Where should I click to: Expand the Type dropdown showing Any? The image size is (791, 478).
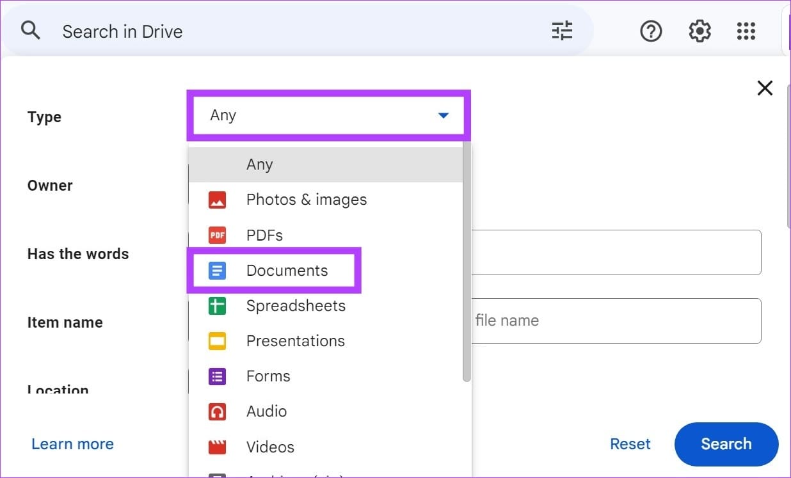(329, 115)
